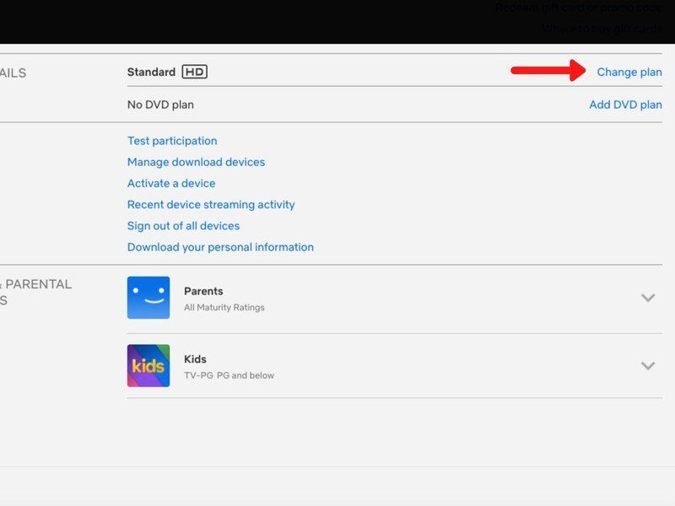
Task: Expand the Parents profile settings chevron
Action: 648,298
